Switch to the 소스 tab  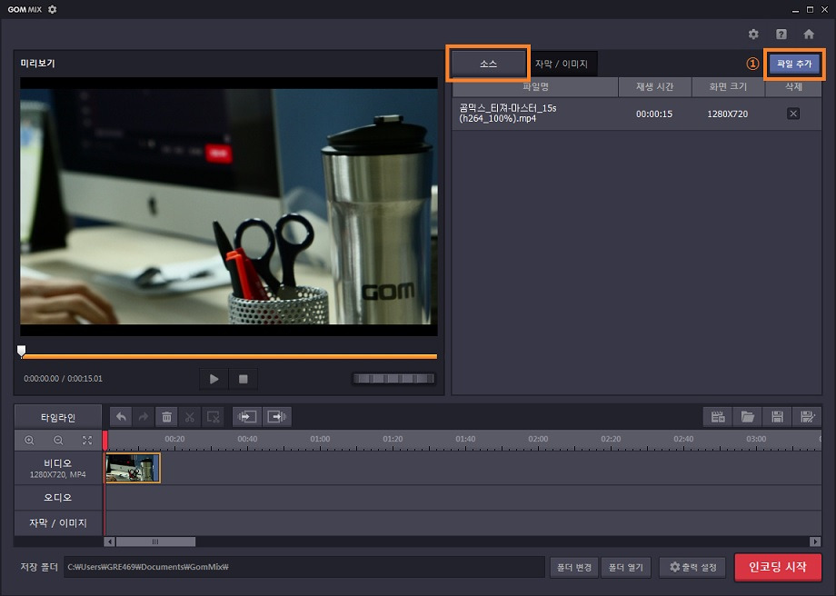[x=488, y=64]
